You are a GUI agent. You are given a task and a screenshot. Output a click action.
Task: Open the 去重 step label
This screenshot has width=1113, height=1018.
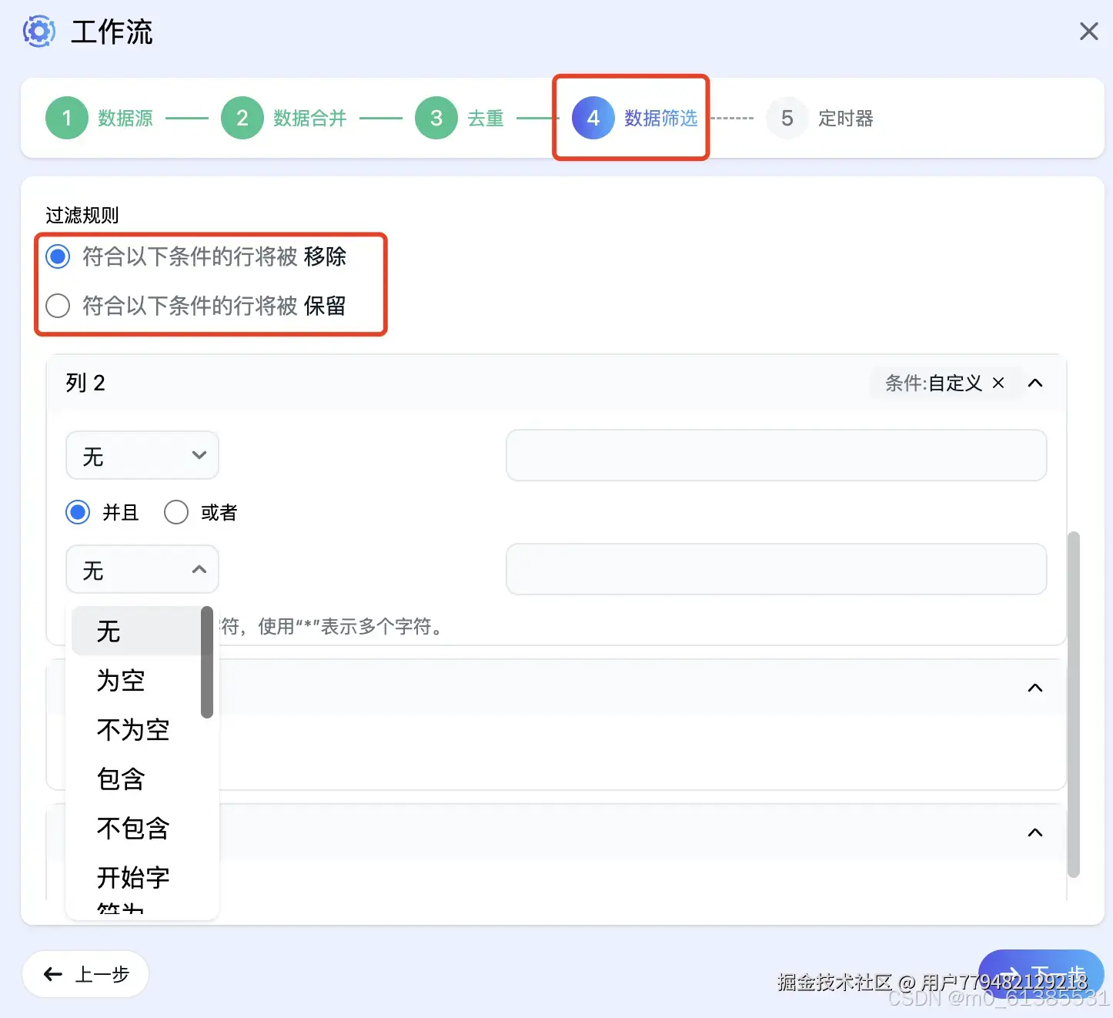coord(486,119)
